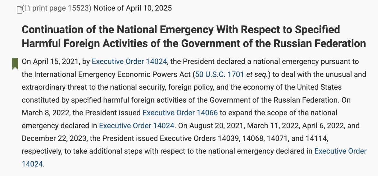
Task: Click 'Continuation of the National Emergency' heading
Action: 117,30
